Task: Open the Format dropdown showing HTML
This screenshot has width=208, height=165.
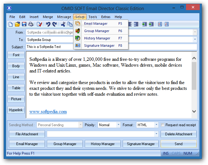Action: click(x=147, y=125)
